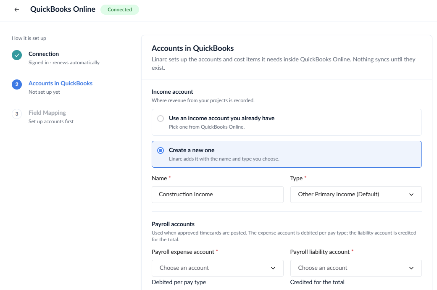This screenshot has width=437, height=290.
Task: Switch to the Field Mapping step
Action: tap(47, 113)
